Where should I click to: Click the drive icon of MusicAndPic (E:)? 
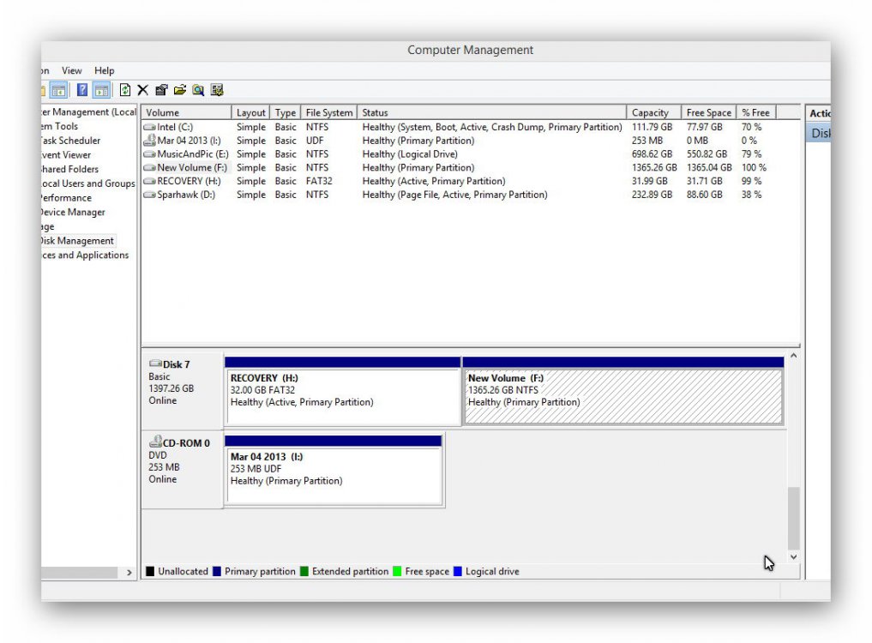point(149,154)
